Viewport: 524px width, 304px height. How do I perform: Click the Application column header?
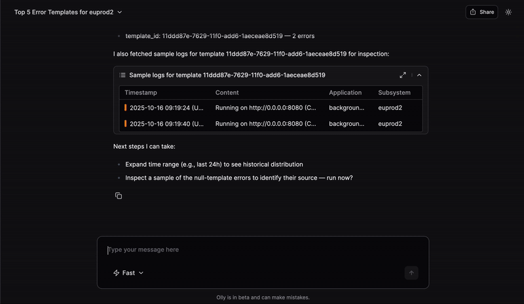point(345,92)
